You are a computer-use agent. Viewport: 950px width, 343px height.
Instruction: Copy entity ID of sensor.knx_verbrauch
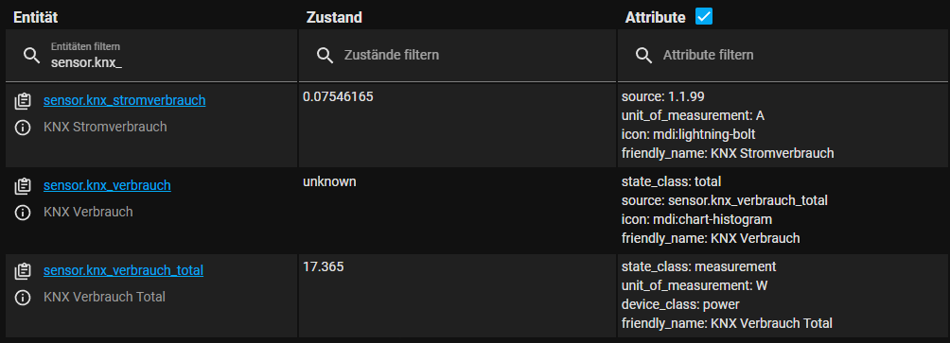[23, 186]
